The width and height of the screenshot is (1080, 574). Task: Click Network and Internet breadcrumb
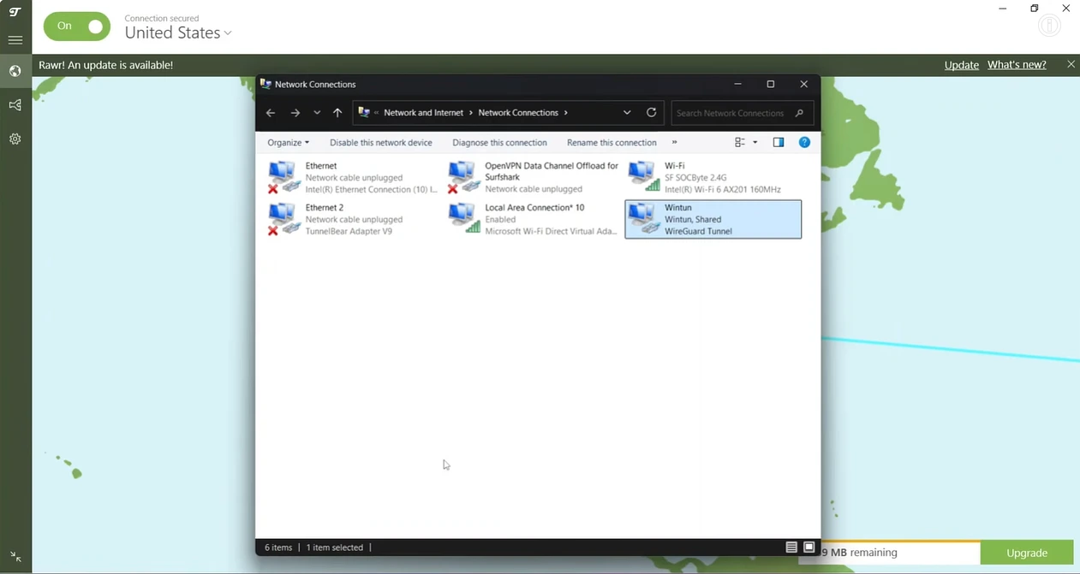423,113
